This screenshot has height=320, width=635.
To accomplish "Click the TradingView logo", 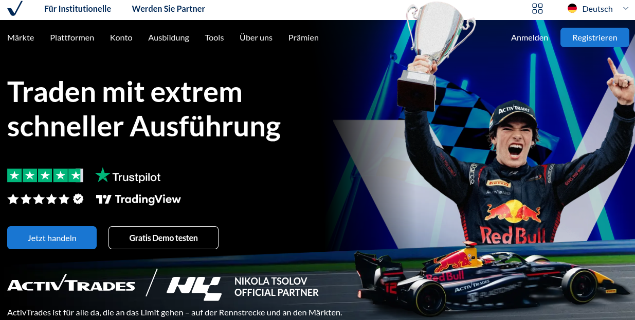I will [138, 199].
